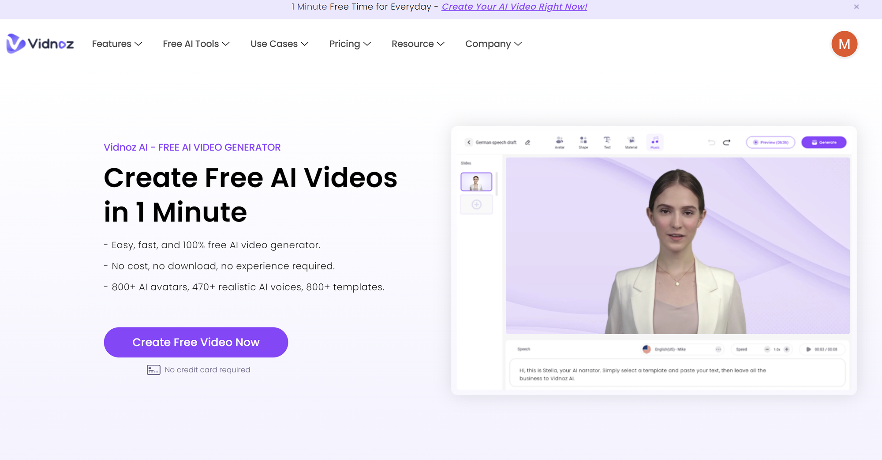Select the Shape tool in the editor toolbar

click(x=583, y=142)
